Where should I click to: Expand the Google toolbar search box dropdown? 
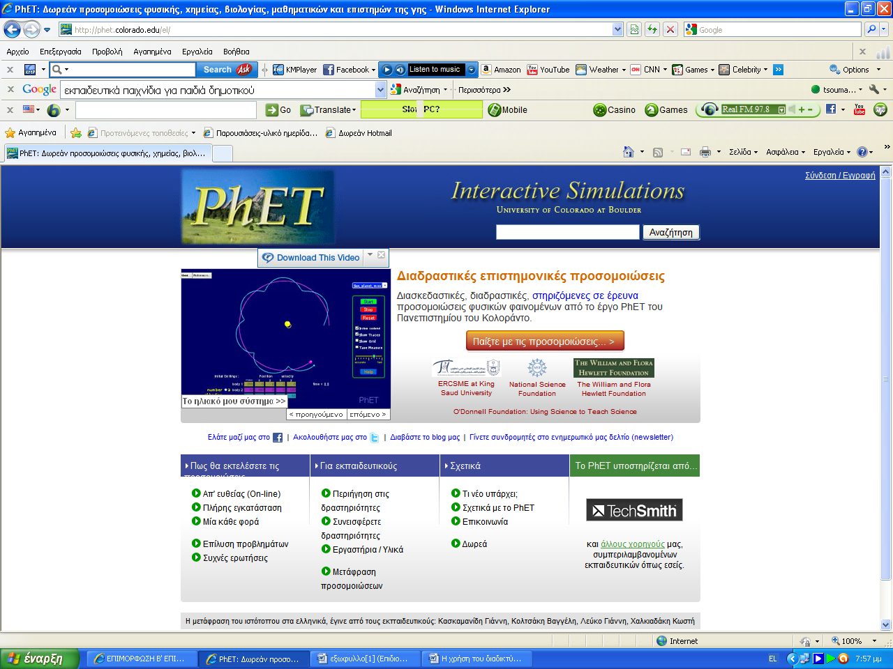point(381,89)
